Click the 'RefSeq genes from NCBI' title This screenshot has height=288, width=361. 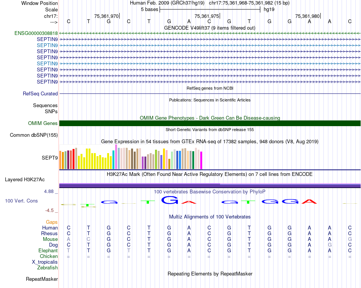210,88
